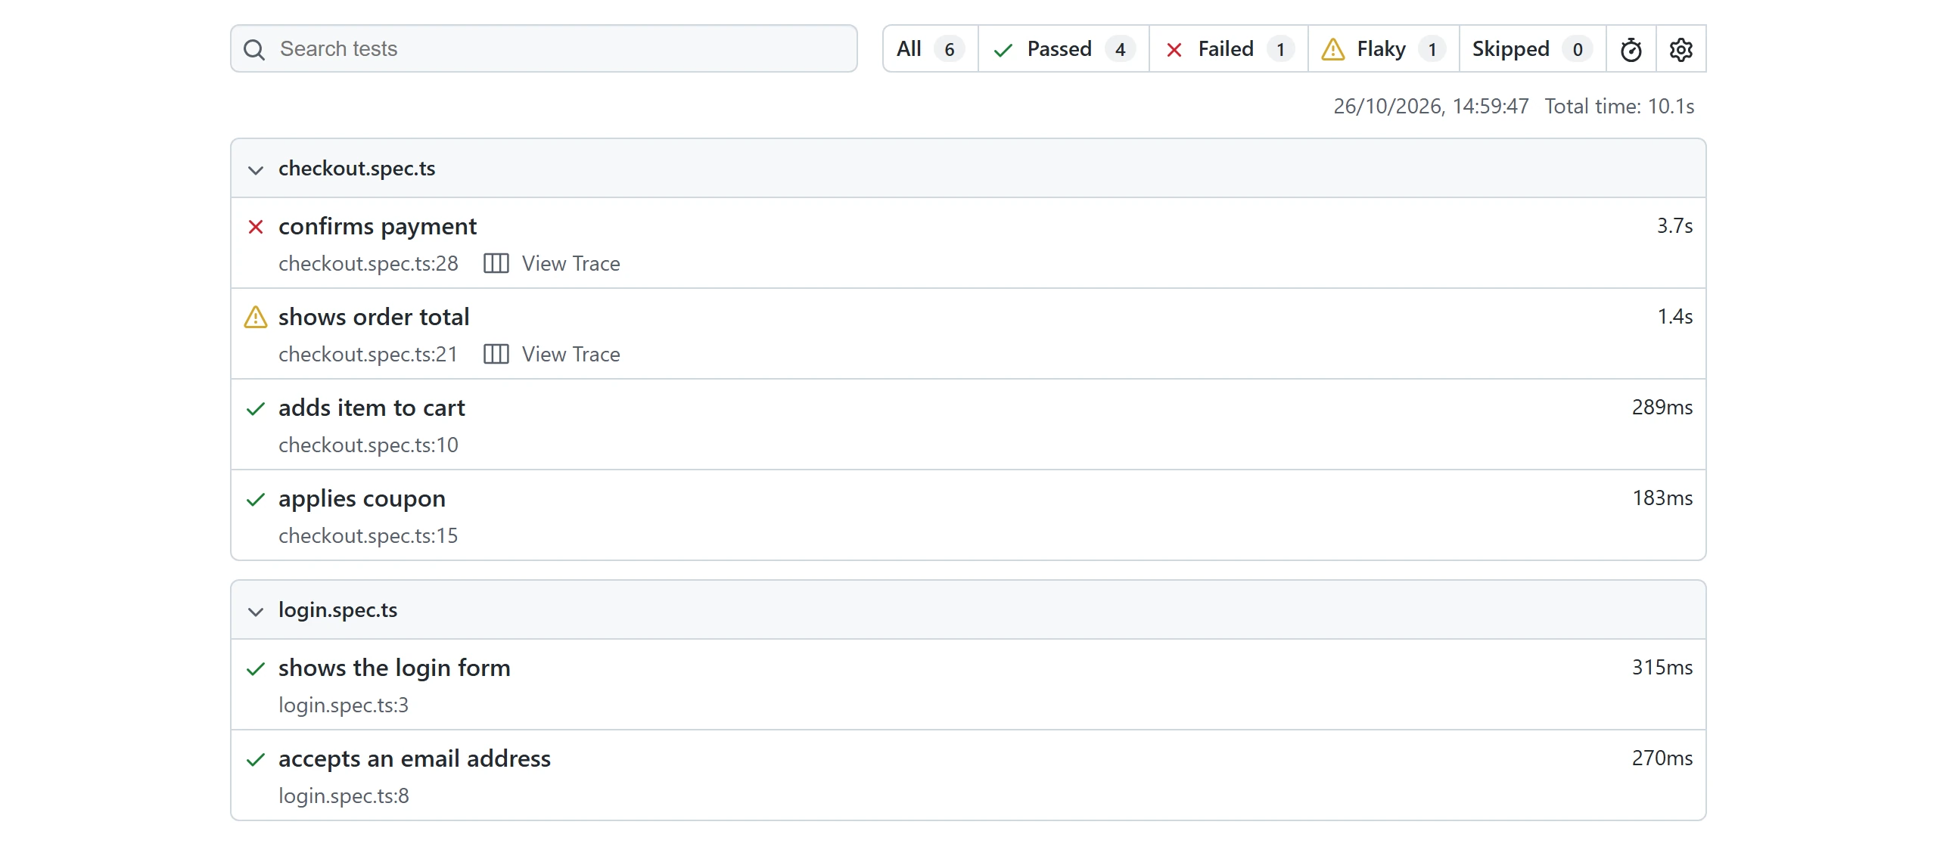The image size is (1937, 862).
Task: Click the search magnifier icon
Action: coord(254,50)
